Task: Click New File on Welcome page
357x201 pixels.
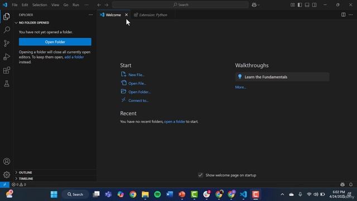Action: point(136,75)
